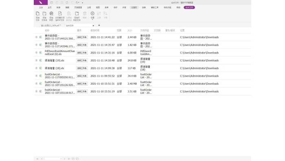Sort by the 修改时间 (Modified) column header

(95, 31)
